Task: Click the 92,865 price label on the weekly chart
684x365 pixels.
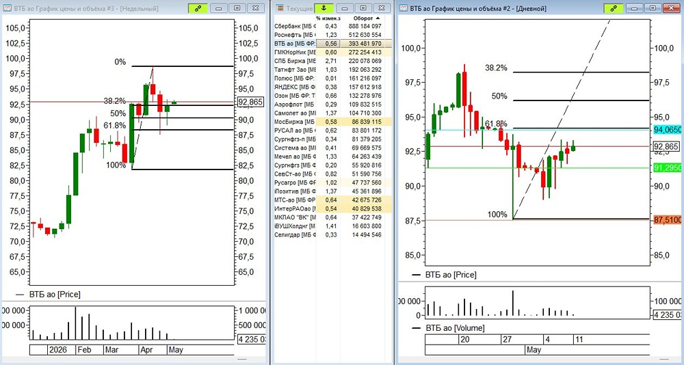Action: point(250,102)
